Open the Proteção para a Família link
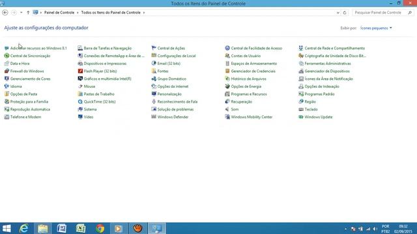The width and height of the screenshot is (417, 234). (x=29, y=101)
